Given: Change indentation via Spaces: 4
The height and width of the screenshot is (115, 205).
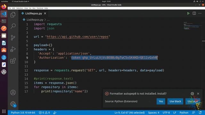Looking at the screenshot, I should 154,113.
